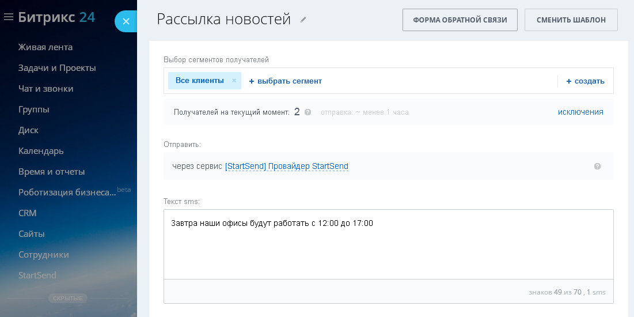The image size is (634, 317).
Task: Open the исключения link
Action: 580,112
